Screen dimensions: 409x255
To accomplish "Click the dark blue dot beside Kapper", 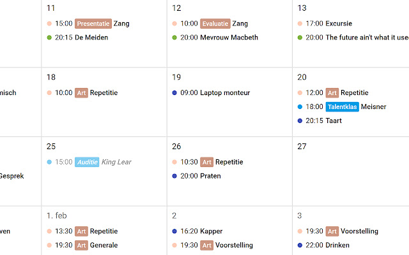I will pos(174,231).
